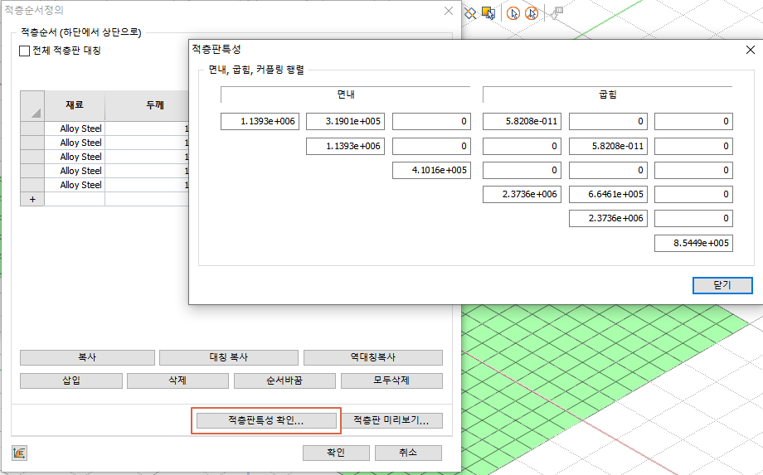This screenshot has height=475, width=763.
Task: Click first row header selector cell
Action: 32,128
